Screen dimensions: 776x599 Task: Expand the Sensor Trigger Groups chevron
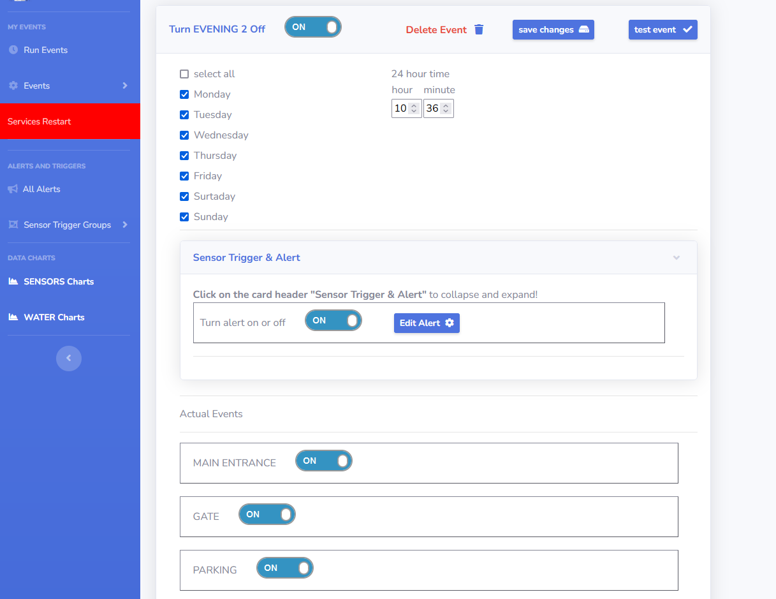pyautogui.click(x=125, y=225)
